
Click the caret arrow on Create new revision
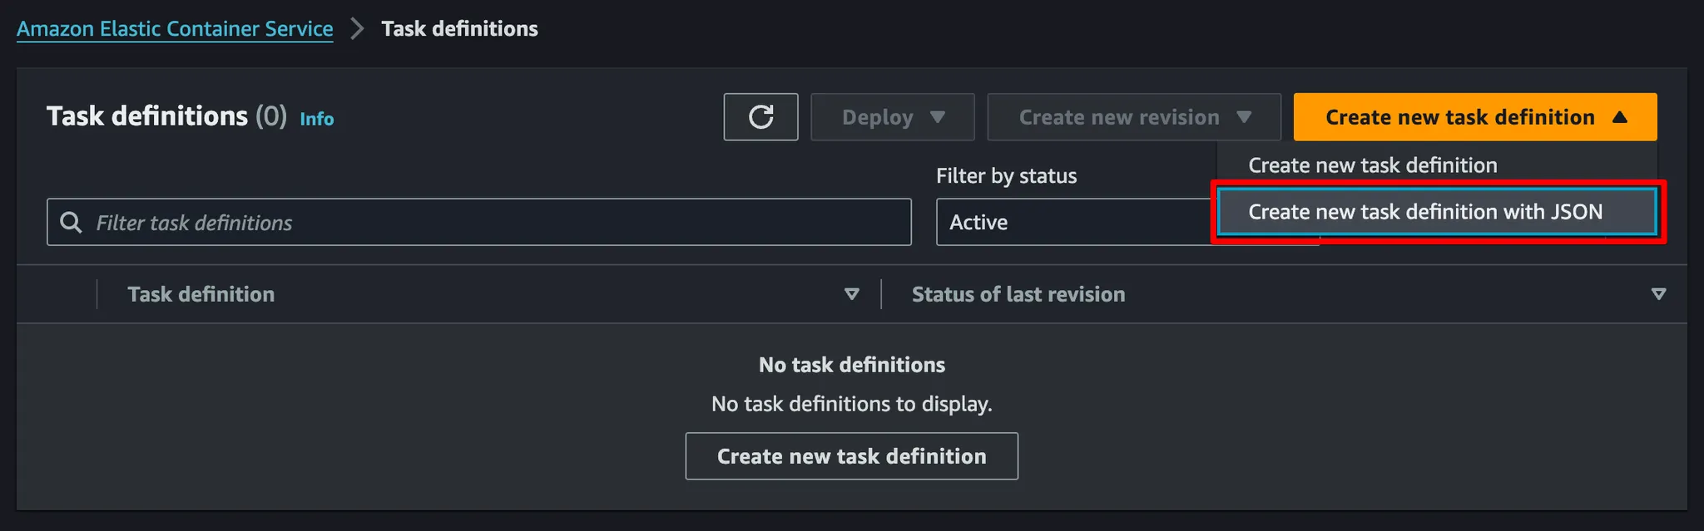tap(1244, 117)
